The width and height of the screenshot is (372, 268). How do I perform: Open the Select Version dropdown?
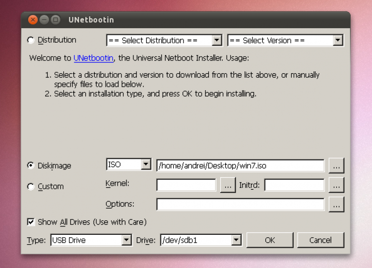click(285, 40)
